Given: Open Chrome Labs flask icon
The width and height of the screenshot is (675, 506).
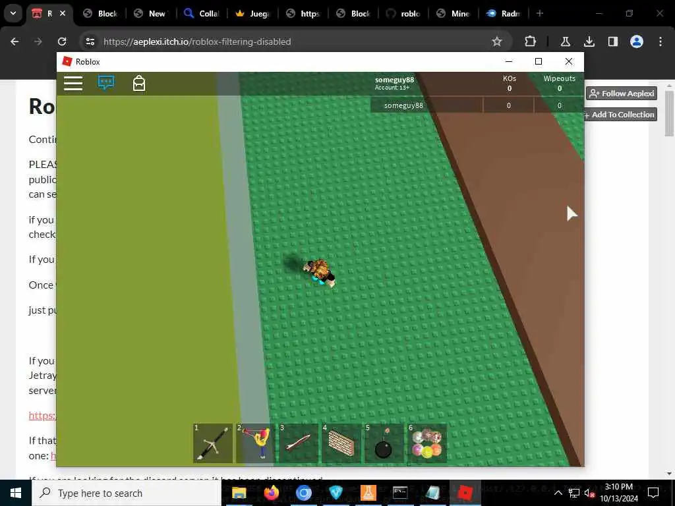Looking at the screenshot, I should (x=565, y=42).
